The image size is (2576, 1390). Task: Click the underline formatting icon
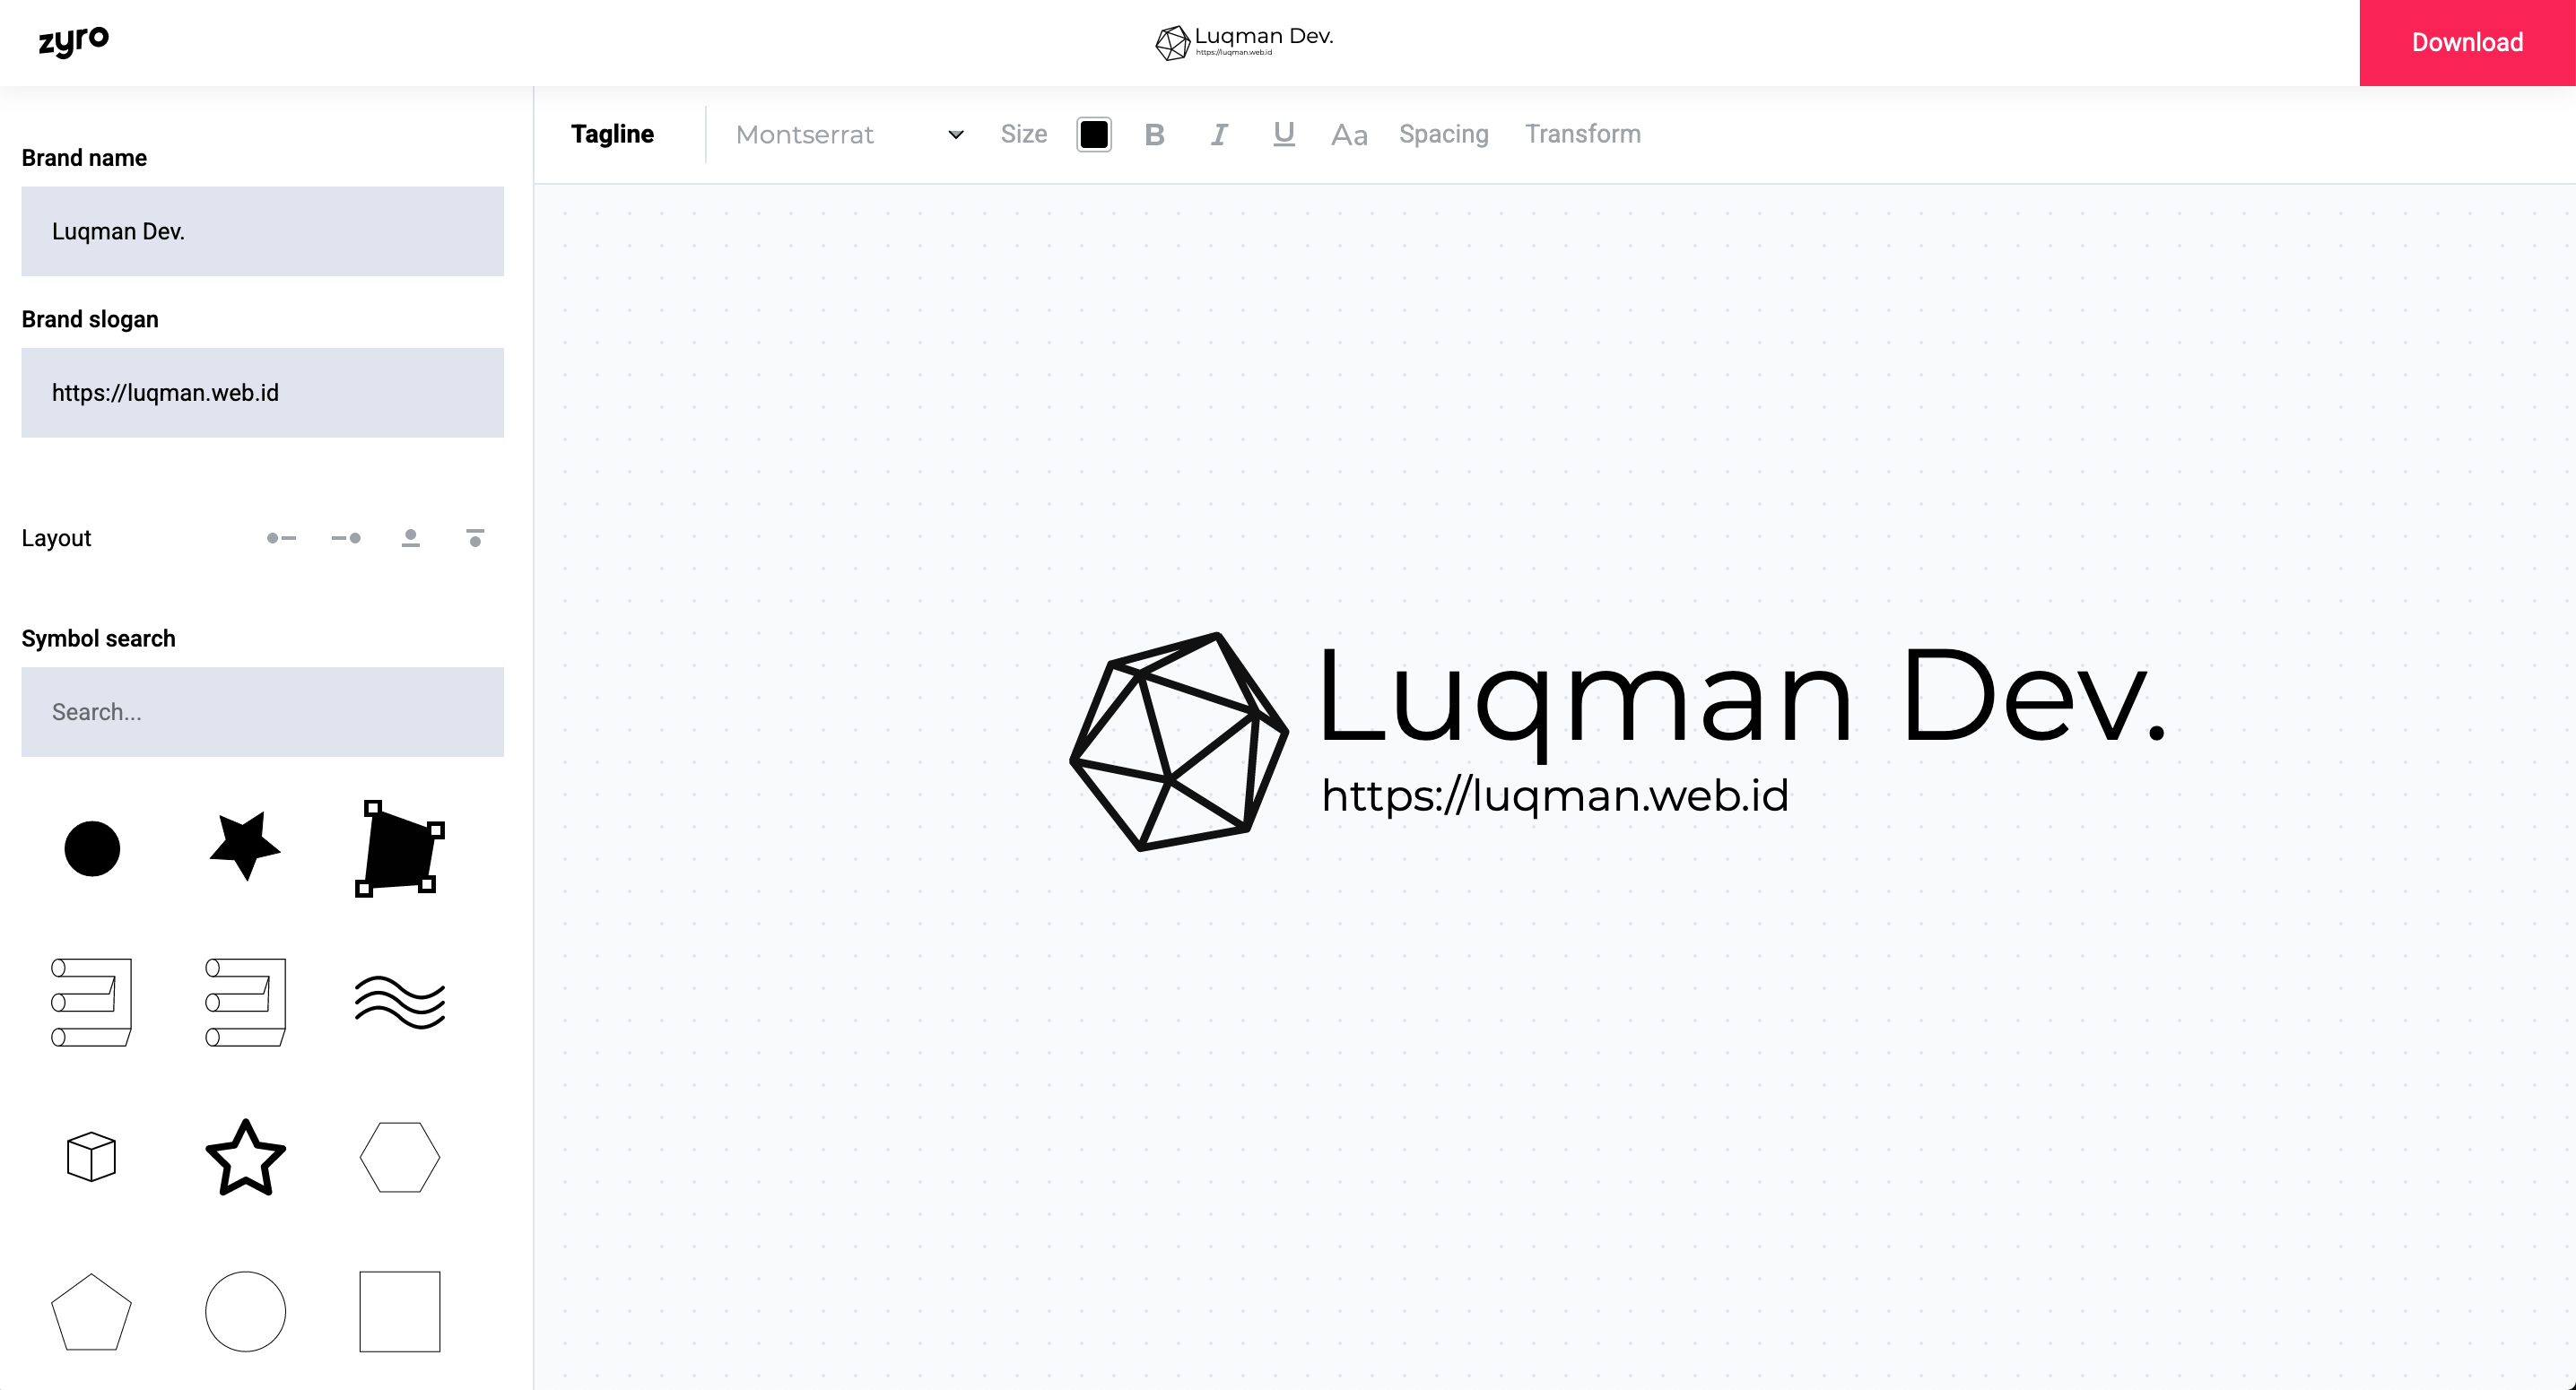(x=1284, y=134)
